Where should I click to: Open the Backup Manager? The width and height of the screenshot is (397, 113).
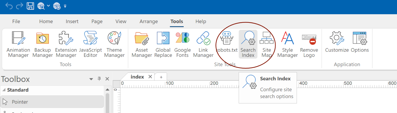[42, 44]
